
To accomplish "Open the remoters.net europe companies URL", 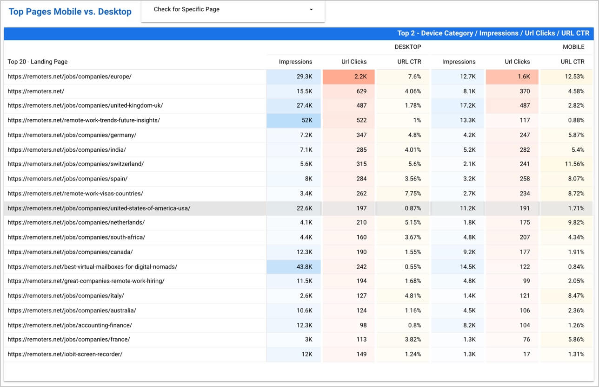I will click(x=70, y=77).
